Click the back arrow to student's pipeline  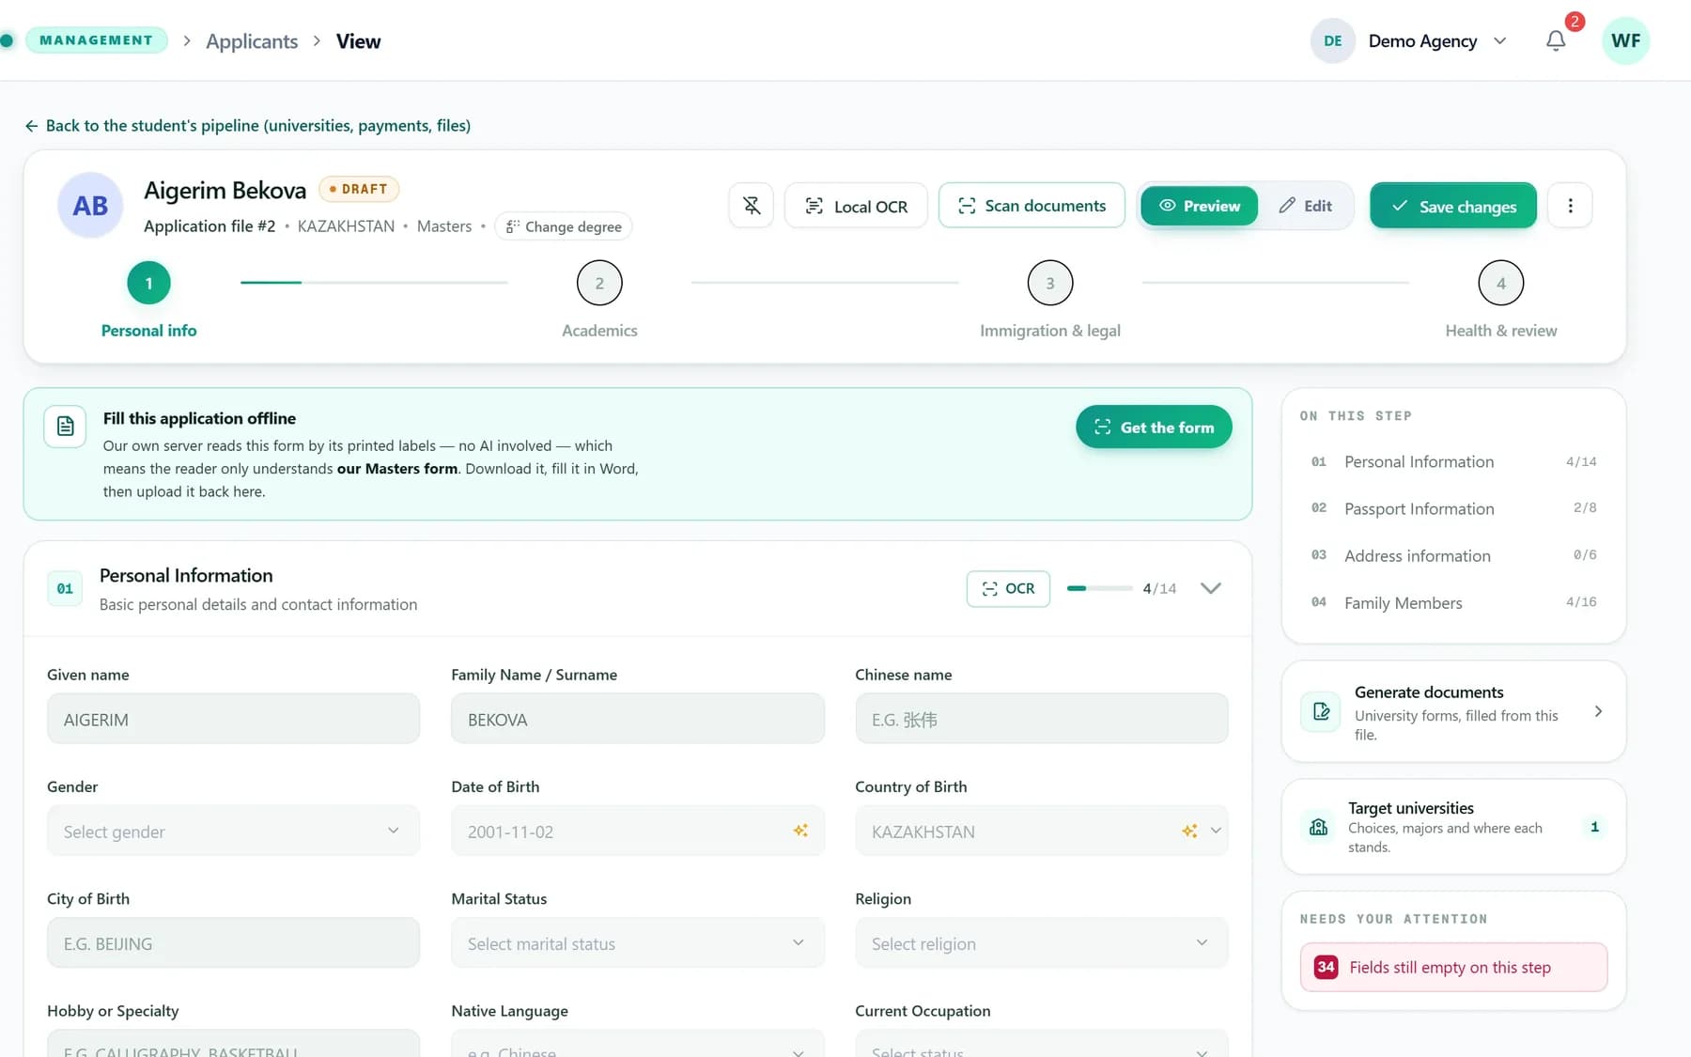coord(32,126)
